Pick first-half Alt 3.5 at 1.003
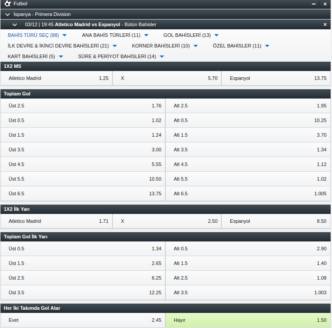The height and width of the screenshot is (328, 332). click(248, 292)
